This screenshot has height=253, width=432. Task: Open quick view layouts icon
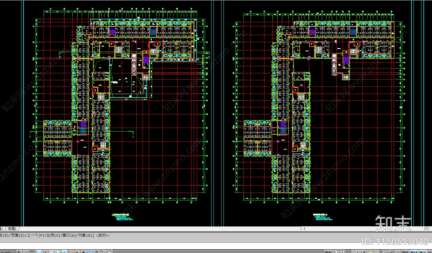click(x=336, y=251)
